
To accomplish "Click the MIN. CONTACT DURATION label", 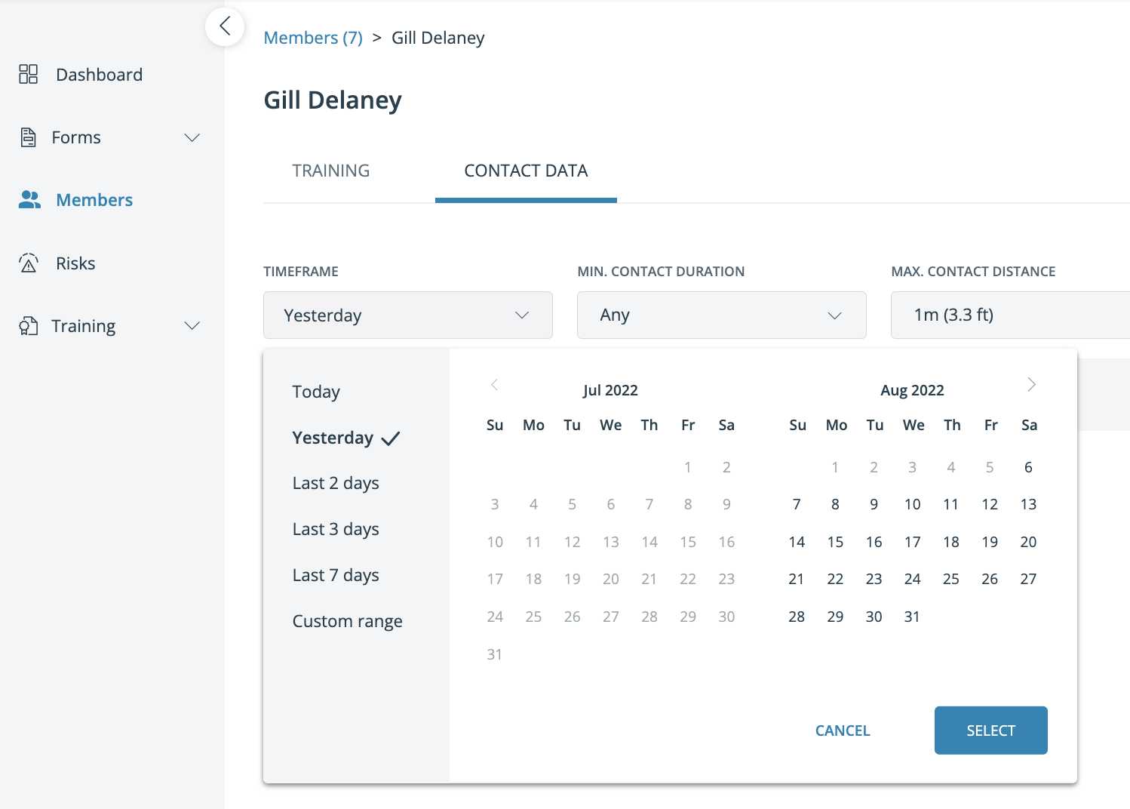I will 661,272.
